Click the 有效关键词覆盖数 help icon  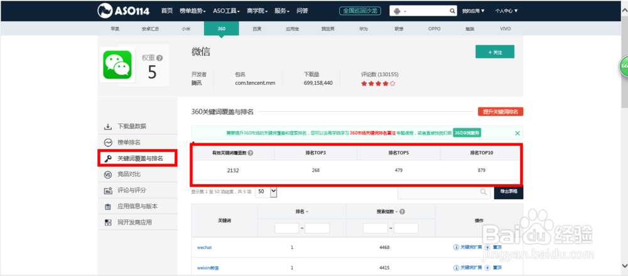251,153
